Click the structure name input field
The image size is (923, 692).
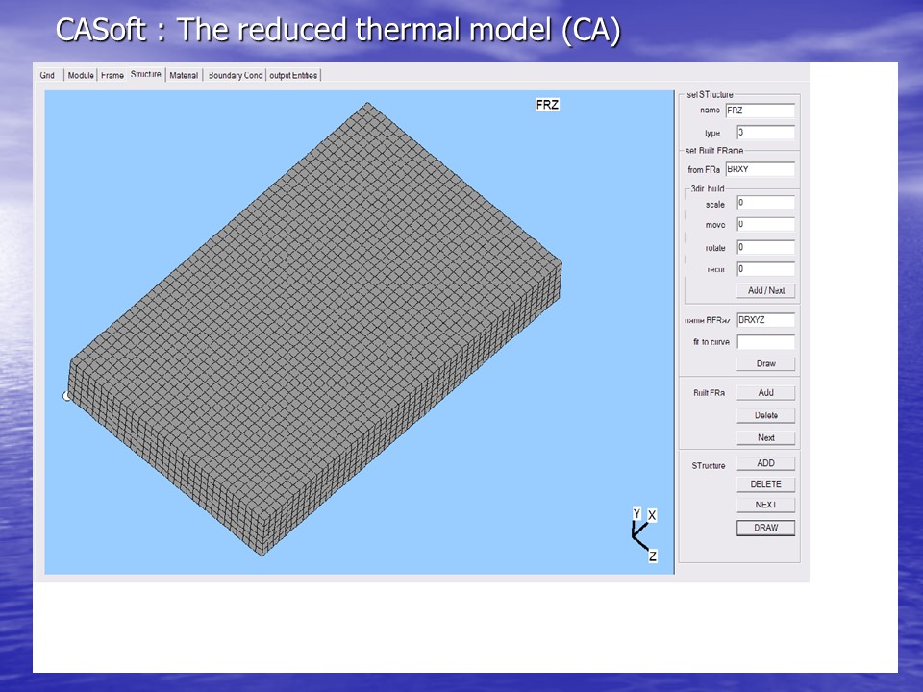[x=765, y=111]
